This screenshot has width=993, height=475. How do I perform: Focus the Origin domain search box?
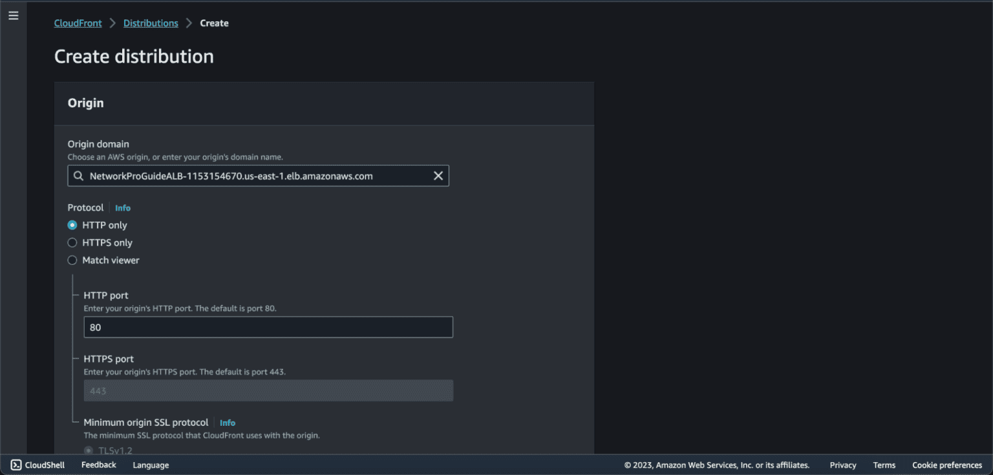tap(259, 175)
